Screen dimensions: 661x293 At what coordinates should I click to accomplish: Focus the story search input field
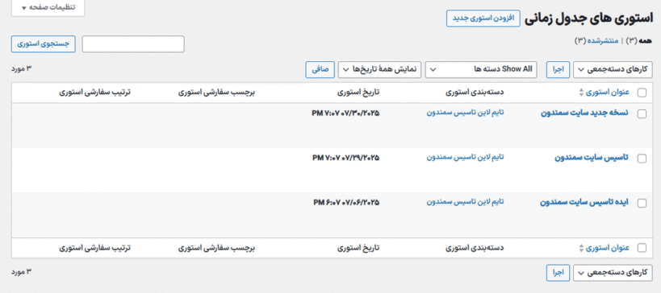[x=133, y=44]
